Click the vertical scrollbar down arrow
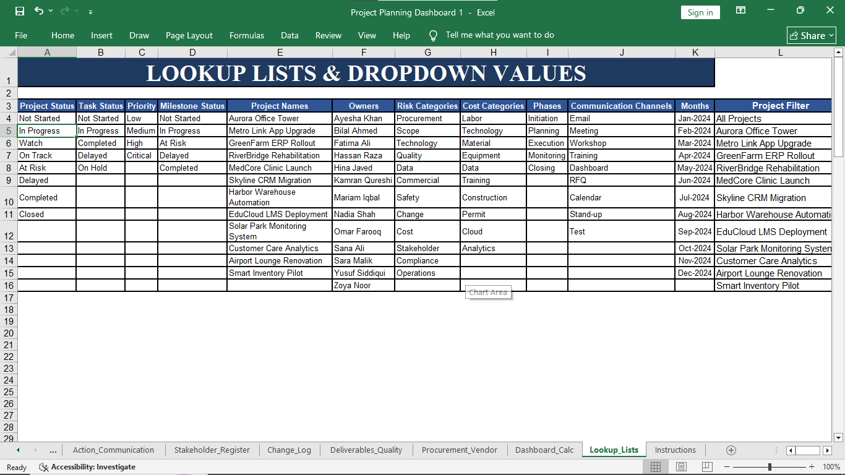The width and height of the screenshot is (845, 475). [x=839, y=437]
